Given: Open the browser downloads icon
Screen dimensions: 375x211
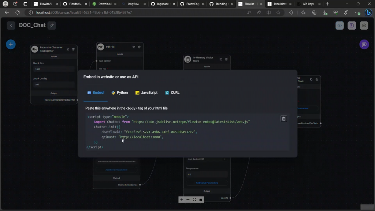Looking at the screenshot, I should click(325, 12).
